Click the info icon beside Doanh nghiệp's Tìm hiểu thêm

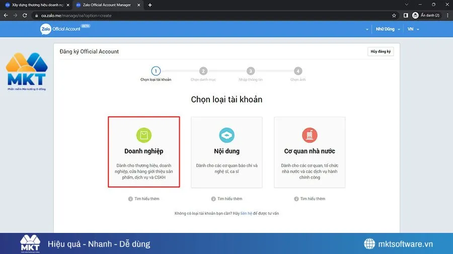130,199
